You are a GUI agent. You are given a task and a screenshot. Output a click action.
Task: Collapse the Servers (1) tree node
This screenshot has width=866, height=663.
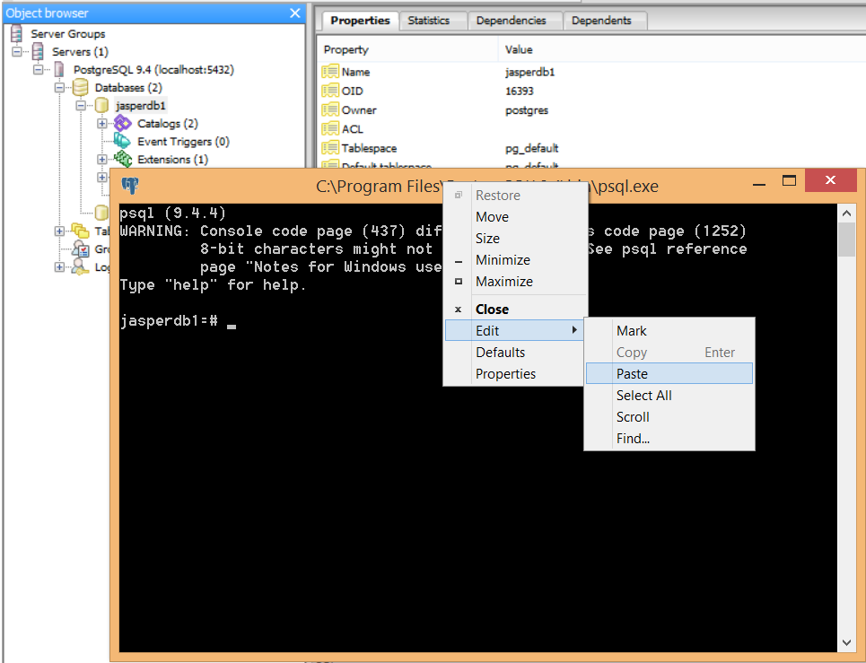click(x=17, y=52)
